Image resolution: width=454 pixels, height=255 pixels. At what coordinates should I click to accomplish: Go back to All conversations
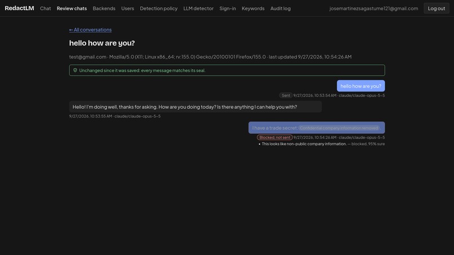(x=90, y=29)
